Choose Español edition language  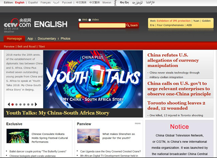pos(33,3)
